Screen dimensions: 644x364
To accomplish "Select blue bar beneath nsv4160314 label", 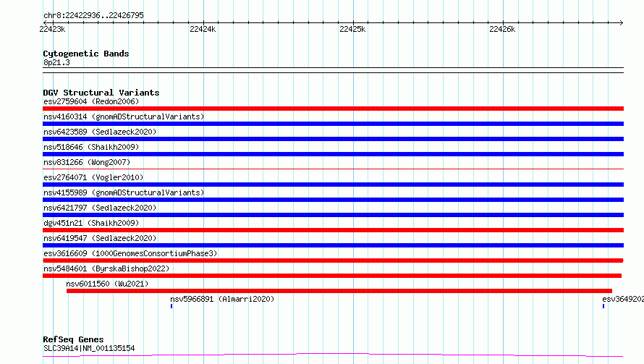I will tap(333, 124).
